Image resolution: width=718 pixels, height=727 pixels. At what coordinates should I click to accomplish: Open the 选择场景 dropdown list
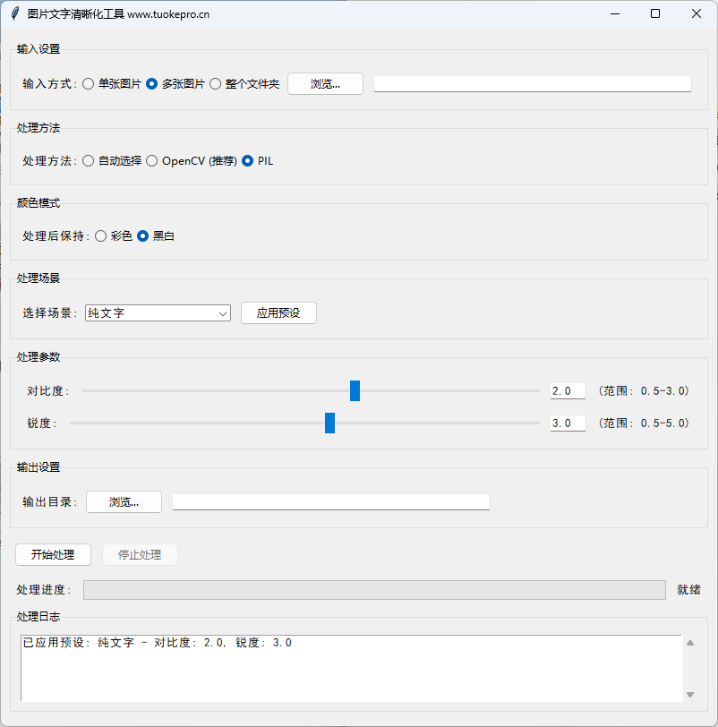coord(158,313)
